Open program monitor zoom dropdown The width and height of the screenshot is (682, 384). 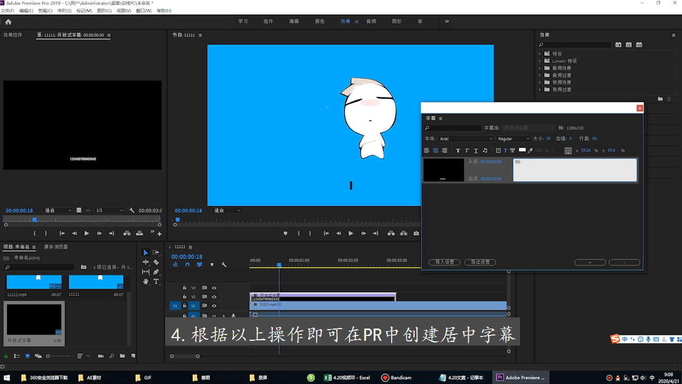tap(228, 211)
